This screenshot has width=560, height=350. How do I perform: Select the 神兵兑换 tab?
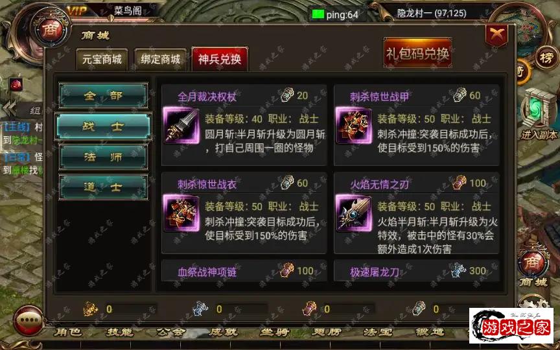[x=220, y=59]
